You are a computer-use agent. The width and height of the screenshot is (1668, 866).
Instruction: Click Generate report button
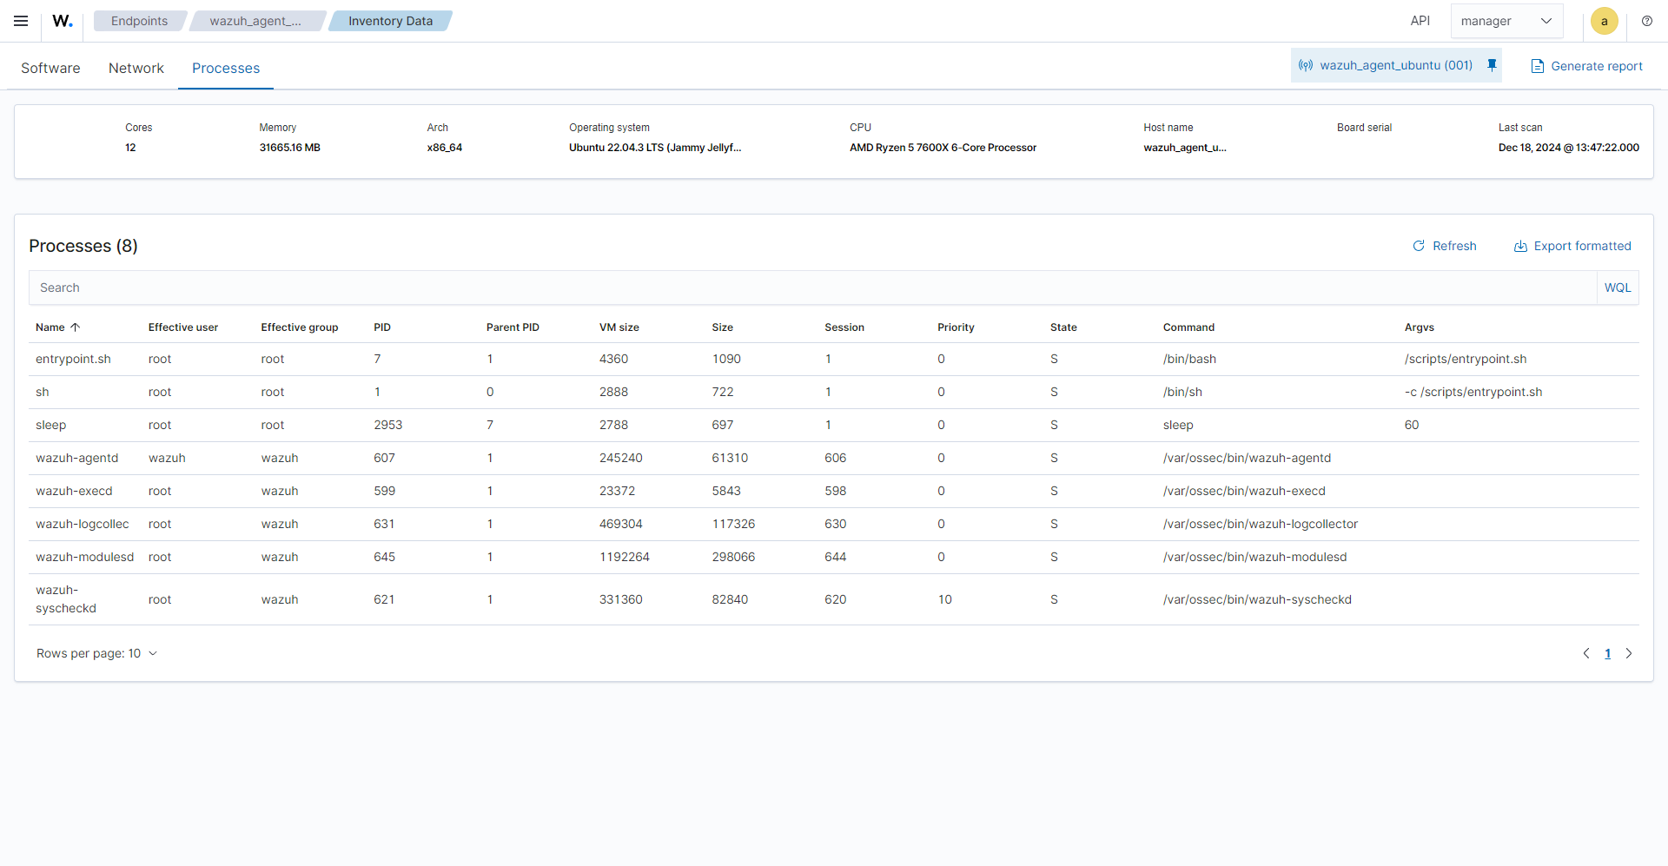1586,66
